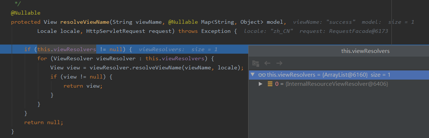Click the set-as-root folder icon in popup toolbar
This screenshot has width=429, height=138.
pos(256,63)
